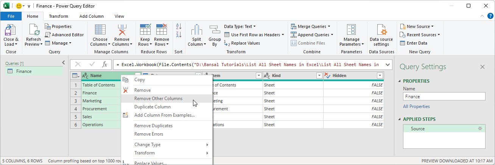This screenshot has height=165, width=495.
Task: Open the Kind column filter dropdown
Action: pyautogui.click(x=319, y=76)
